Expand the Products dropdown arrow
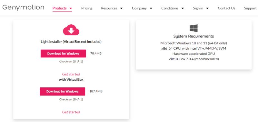Screen dimensions: 258x122 click(x=71, y=8)
